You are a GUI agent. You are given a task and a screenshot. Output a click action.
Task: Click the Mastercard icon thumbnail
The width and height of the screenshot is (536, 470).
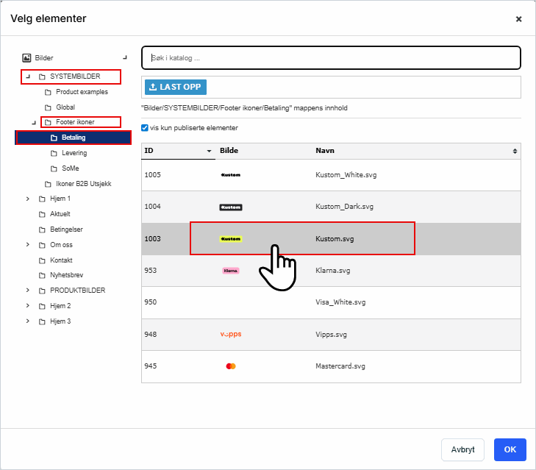click(230, 366)
